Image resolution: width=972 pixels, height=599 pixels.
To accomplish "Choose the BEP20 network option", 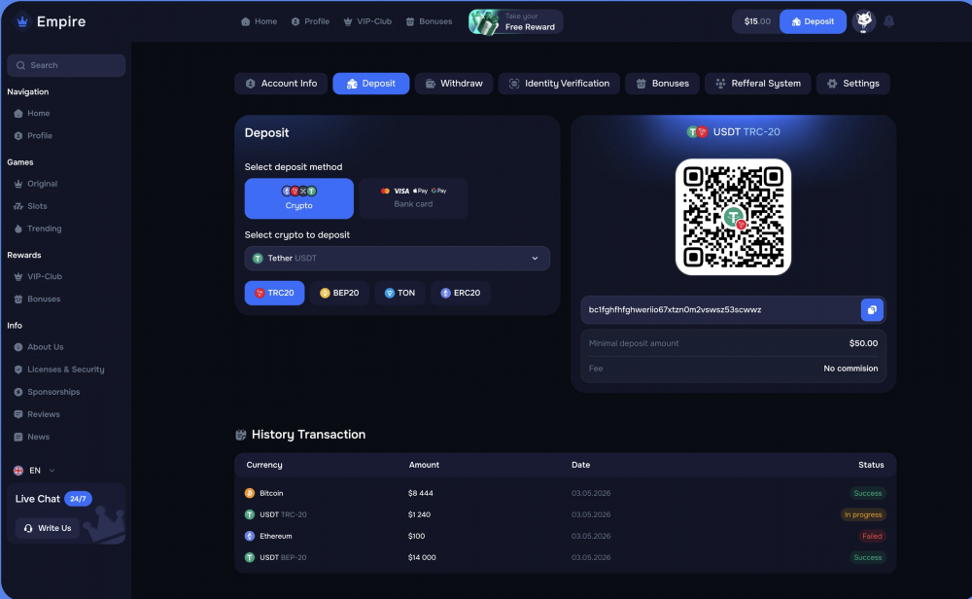I will pos(339,293).
